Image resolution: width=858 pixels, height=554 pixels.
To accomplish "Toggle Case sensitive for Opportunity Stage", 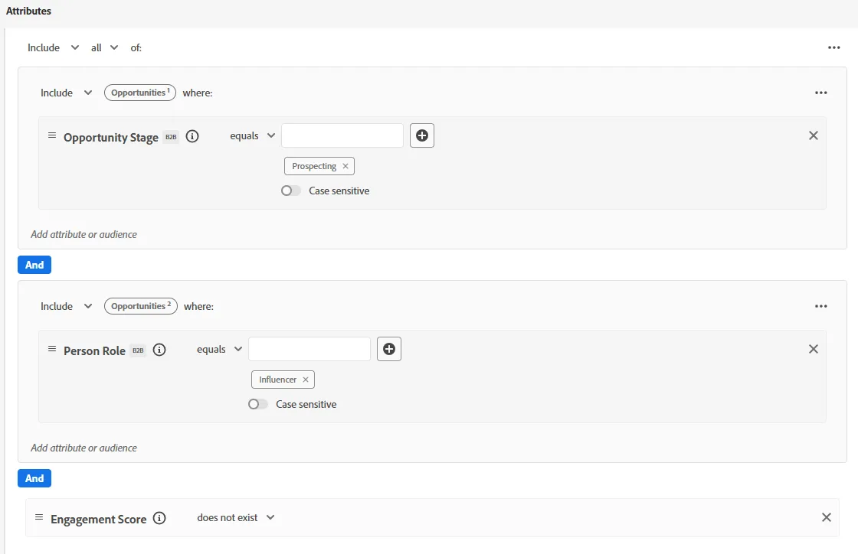I will [x=290, y=191].
